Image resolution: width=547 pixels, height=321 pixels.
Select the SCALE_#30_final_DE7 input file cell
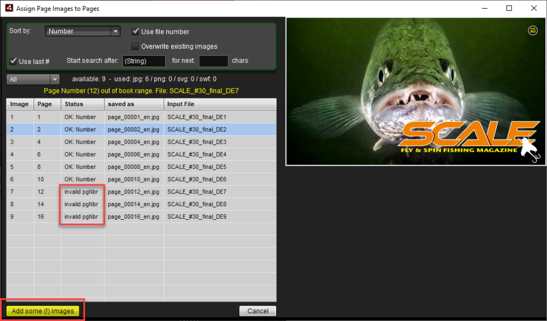tap(220, 191)
